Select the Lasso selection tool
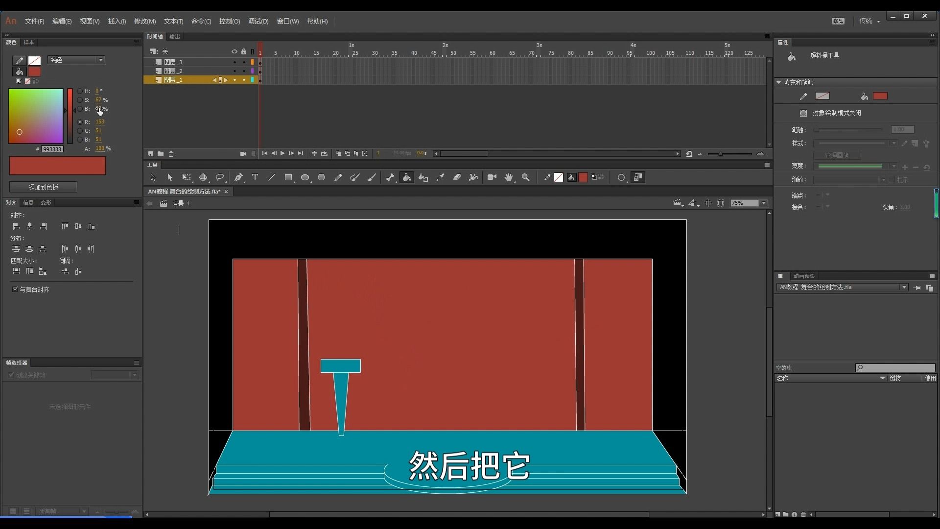The image size is (940, 529). (x=220, y=177)
